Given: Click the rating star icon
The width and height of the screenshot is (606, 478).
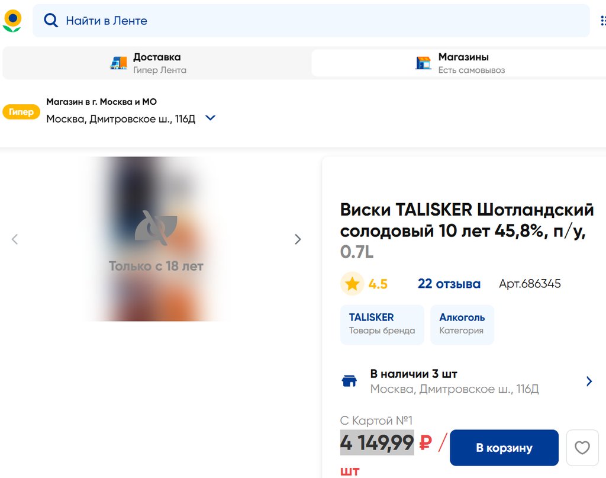Looking at the screenshot, I should [352, 284].
